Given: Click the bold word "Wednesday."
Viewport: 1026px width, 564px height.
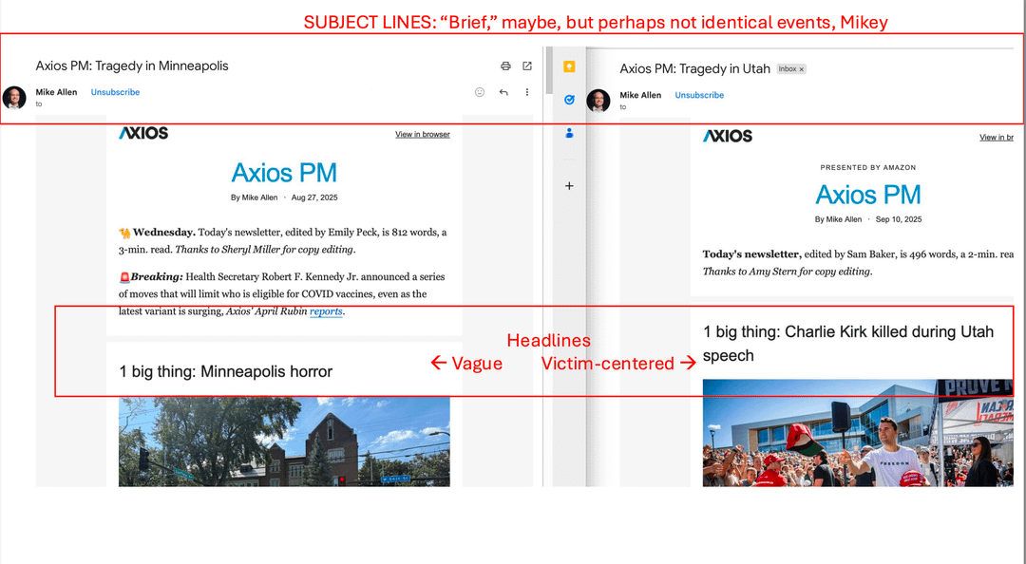Looking at the screenshot, I should point(164,233).
